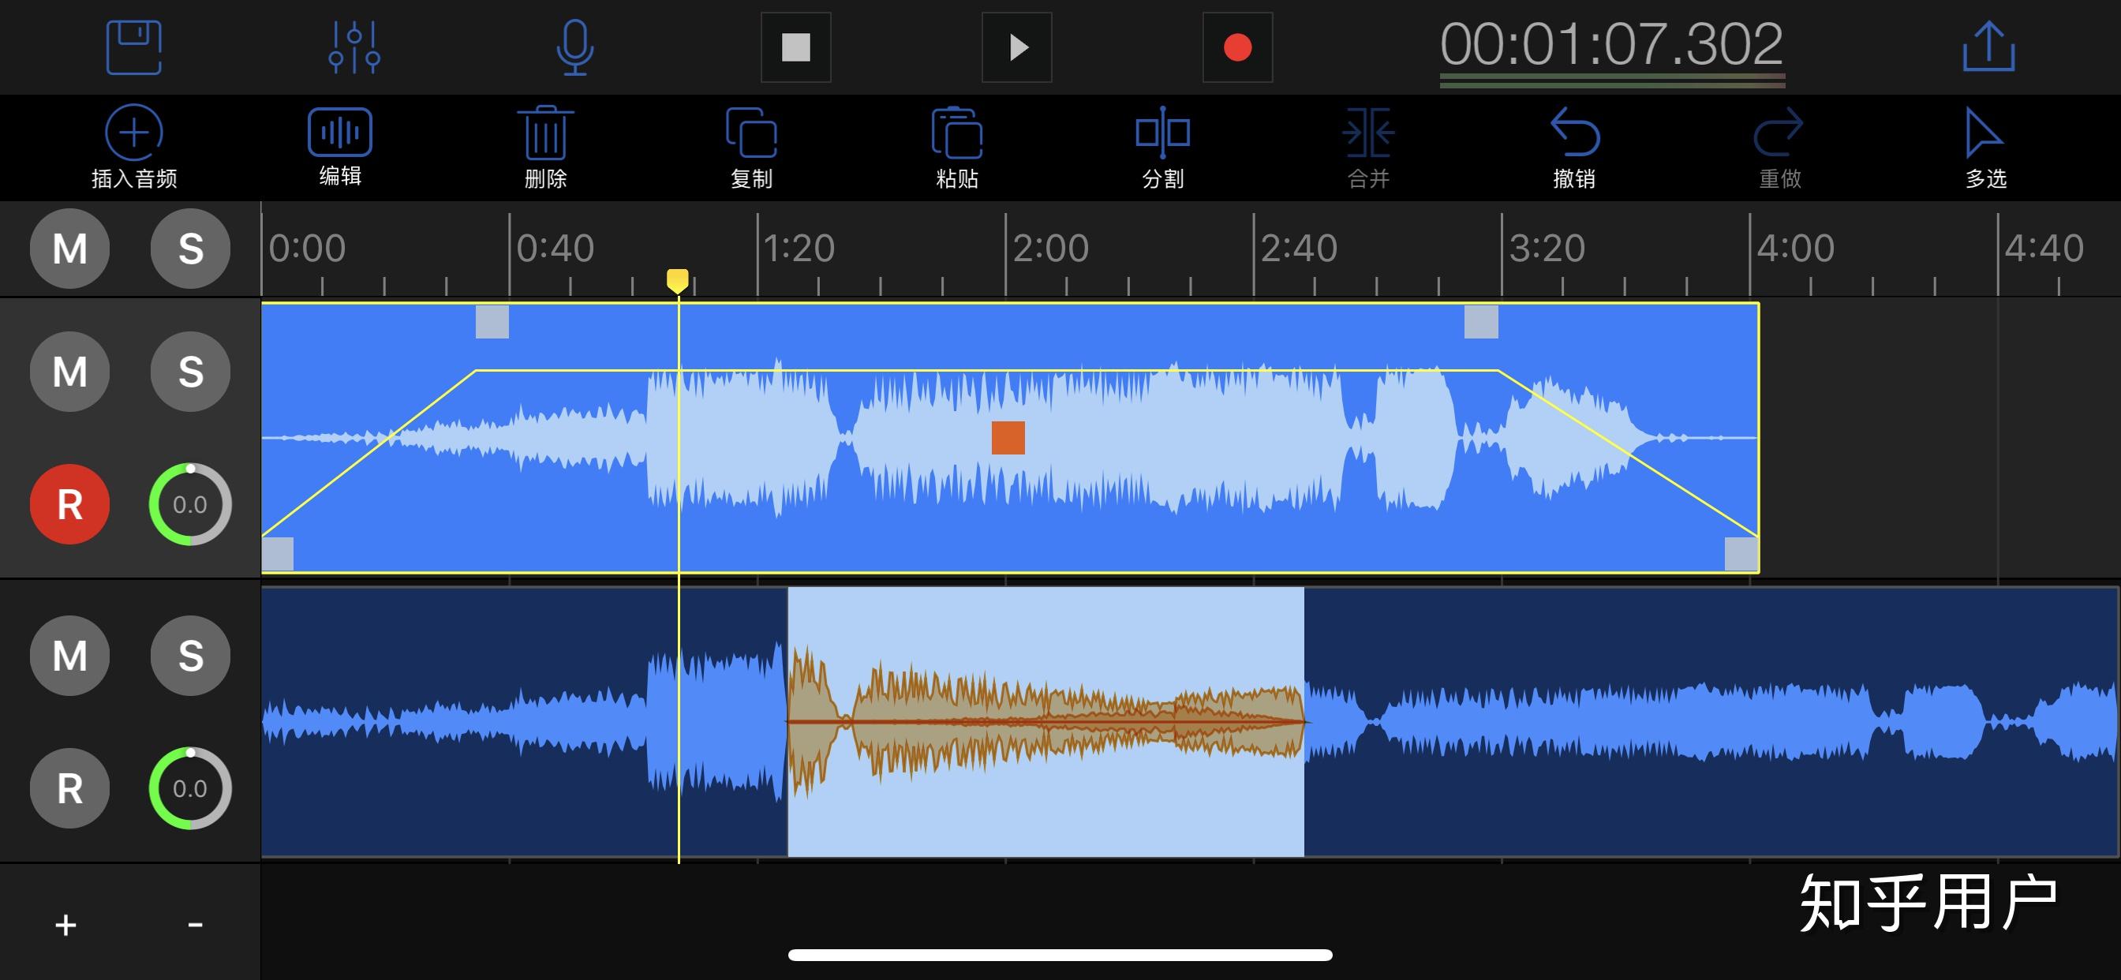Open the 编辑 edit tool
The image size is (2121, 980).
[340, 147]
